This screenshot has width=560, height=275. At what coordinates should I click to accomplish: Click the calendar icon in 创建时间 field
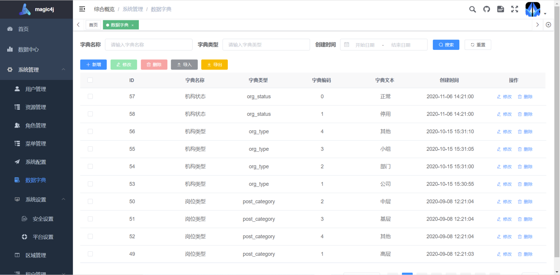click(x=346, y=44)
